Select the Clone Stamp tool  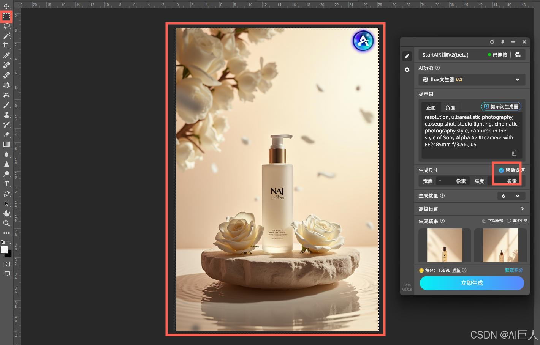coord(6,115)
